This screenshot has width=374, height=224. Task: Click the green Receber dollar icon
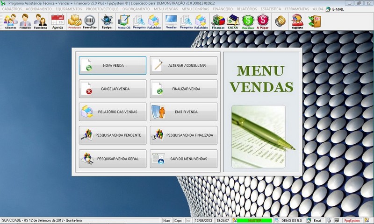pyautogui.click(x=248, y=21)
